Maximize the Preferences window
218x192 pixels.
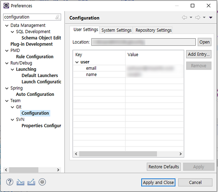[192, 6]
